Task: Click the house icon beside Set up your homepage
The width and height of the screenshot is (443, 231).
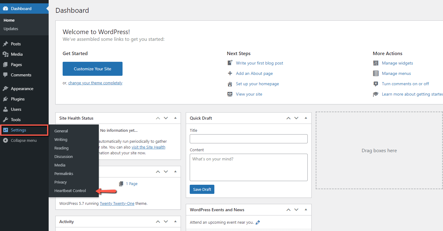Action: (230, 84)
